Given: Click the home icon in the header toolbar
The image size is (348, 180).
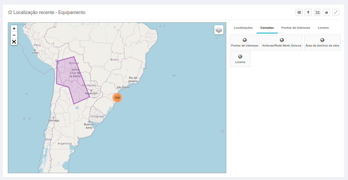Looking at the screenshot, I should [x=326, y=12].
